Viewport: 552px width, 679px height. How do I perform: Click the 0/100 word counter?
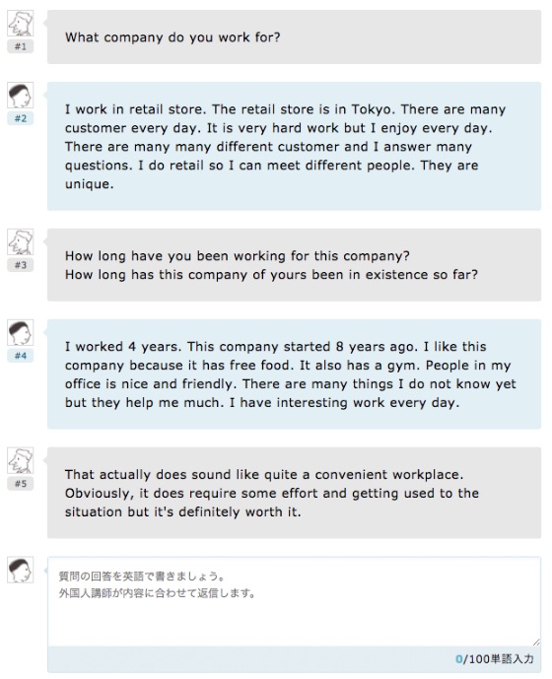[495, 659]
